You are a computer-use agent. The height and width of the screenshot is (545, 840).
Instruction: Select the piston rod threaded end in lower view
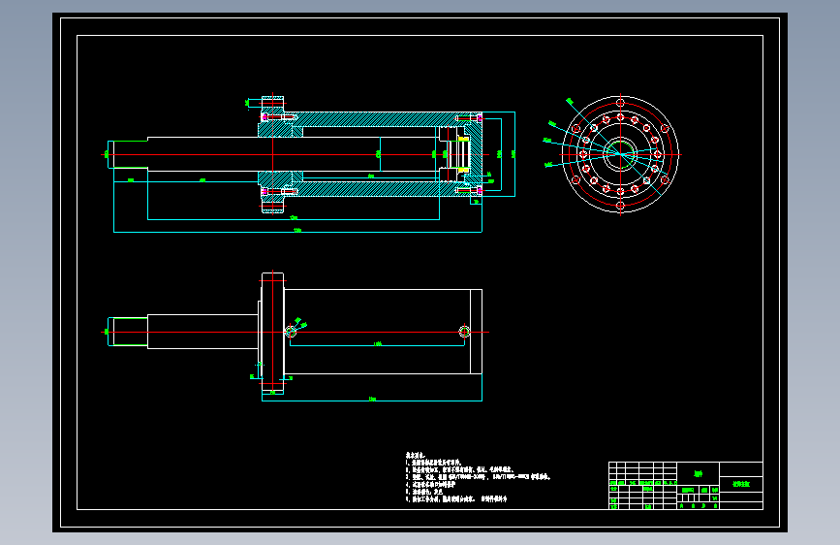pyautogui.click(x=129, y=332)
